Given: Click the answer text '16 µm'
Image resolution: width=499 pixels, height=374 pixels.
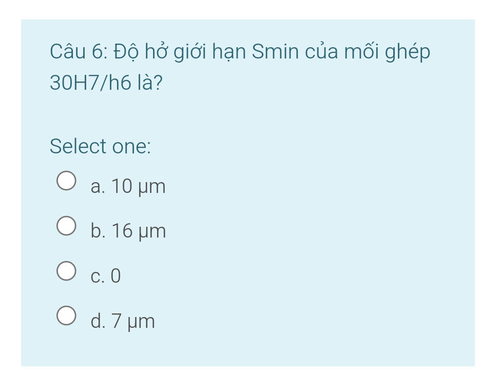Looking at the screenshot, I should click(x=140, y=231).
